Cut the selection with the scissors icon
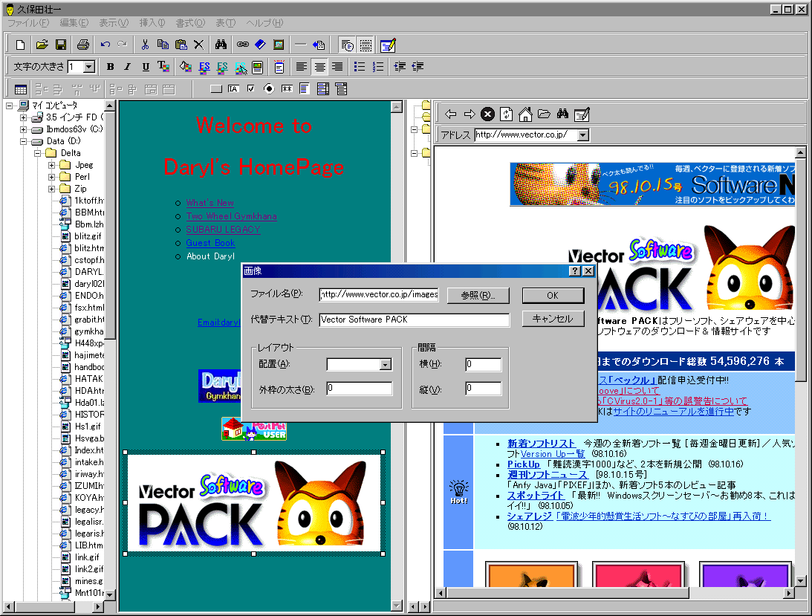This screenshot has width=812, height=616. pyautogui.click(x=145, y=45)
